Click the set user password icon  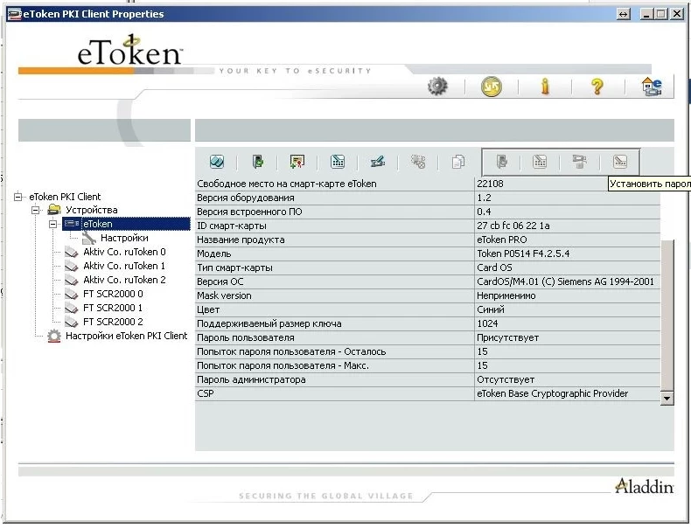tap(620, 162)
